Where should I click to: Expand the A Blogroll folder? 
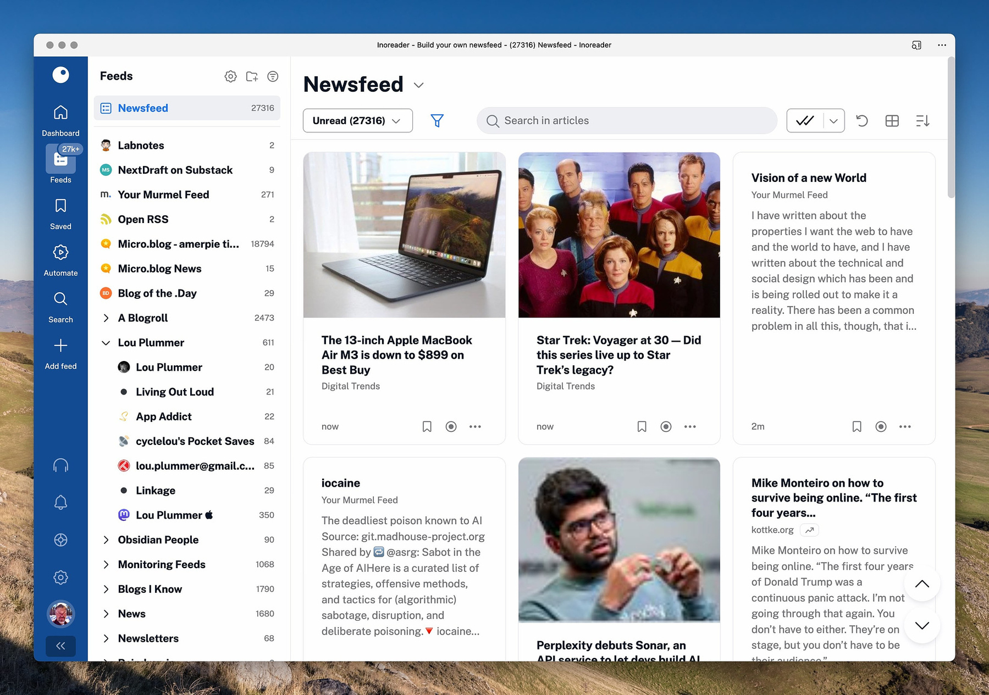(x=106, y=318)
